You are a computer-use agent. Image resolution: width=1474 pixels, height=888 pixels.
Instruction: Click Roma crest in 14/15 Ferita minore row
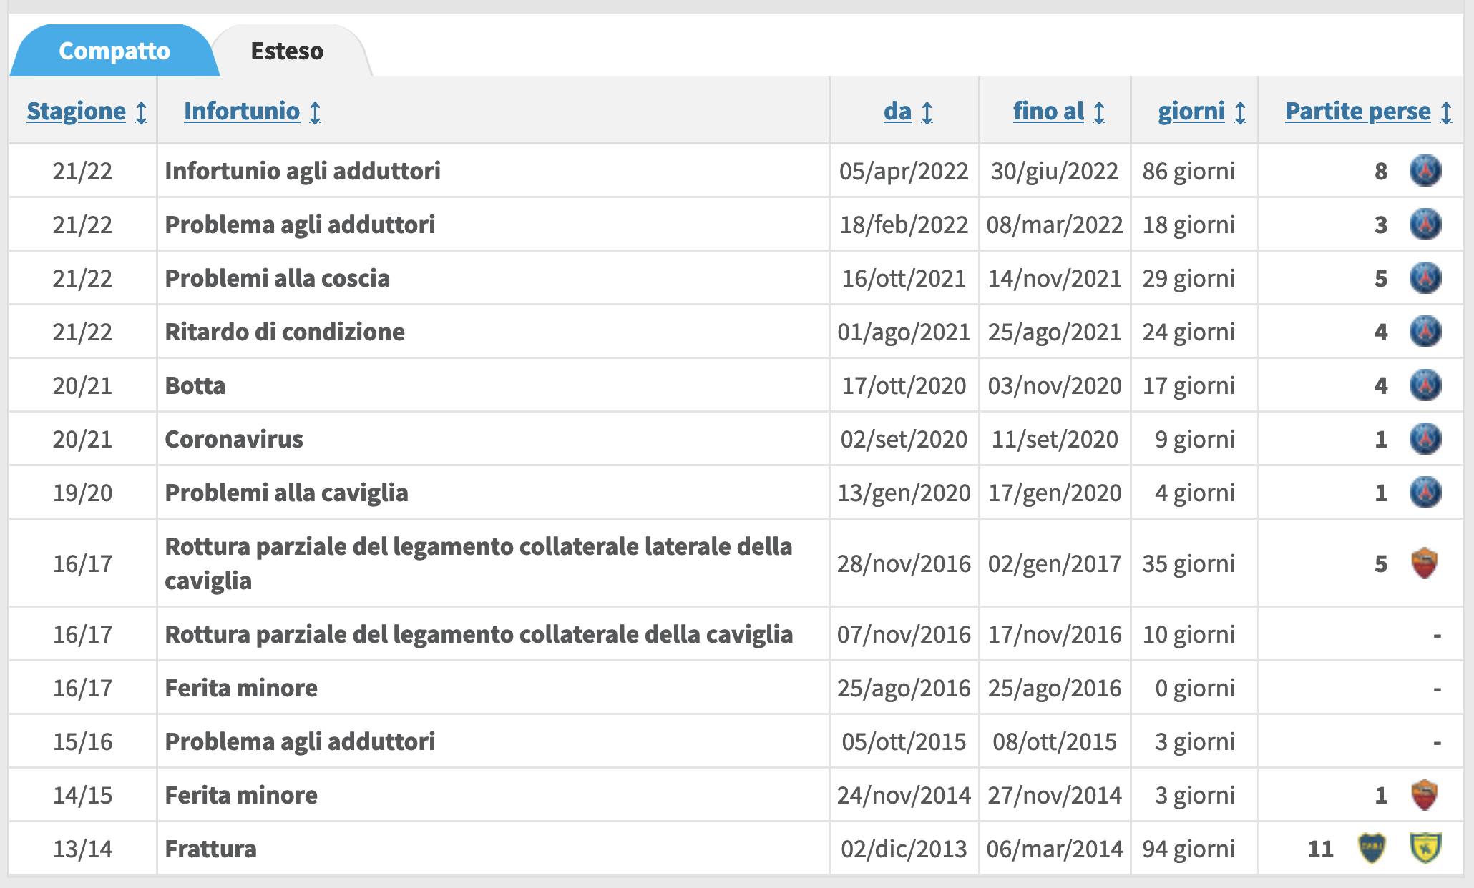click(x=1425, y=795)
